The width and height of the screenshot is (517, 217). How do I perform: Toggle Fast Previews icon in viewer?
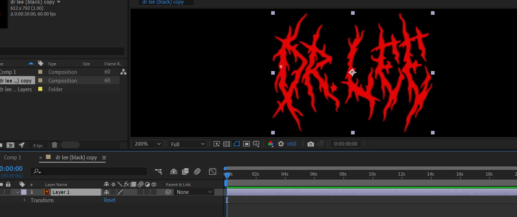tap(217, 144)
